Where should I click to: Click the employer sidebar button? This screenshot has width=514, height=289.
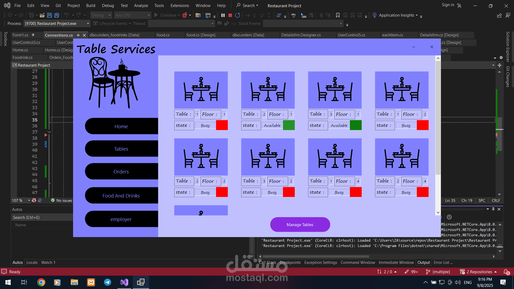click(121, 219)
